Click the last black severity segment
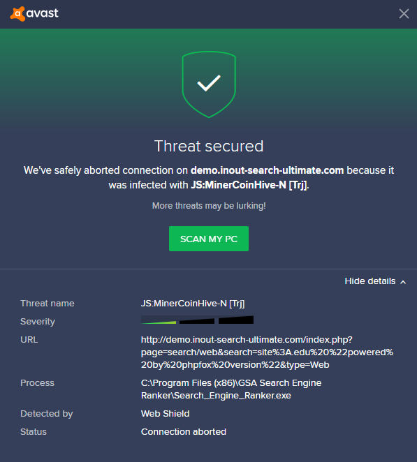 tap(236, 320)
